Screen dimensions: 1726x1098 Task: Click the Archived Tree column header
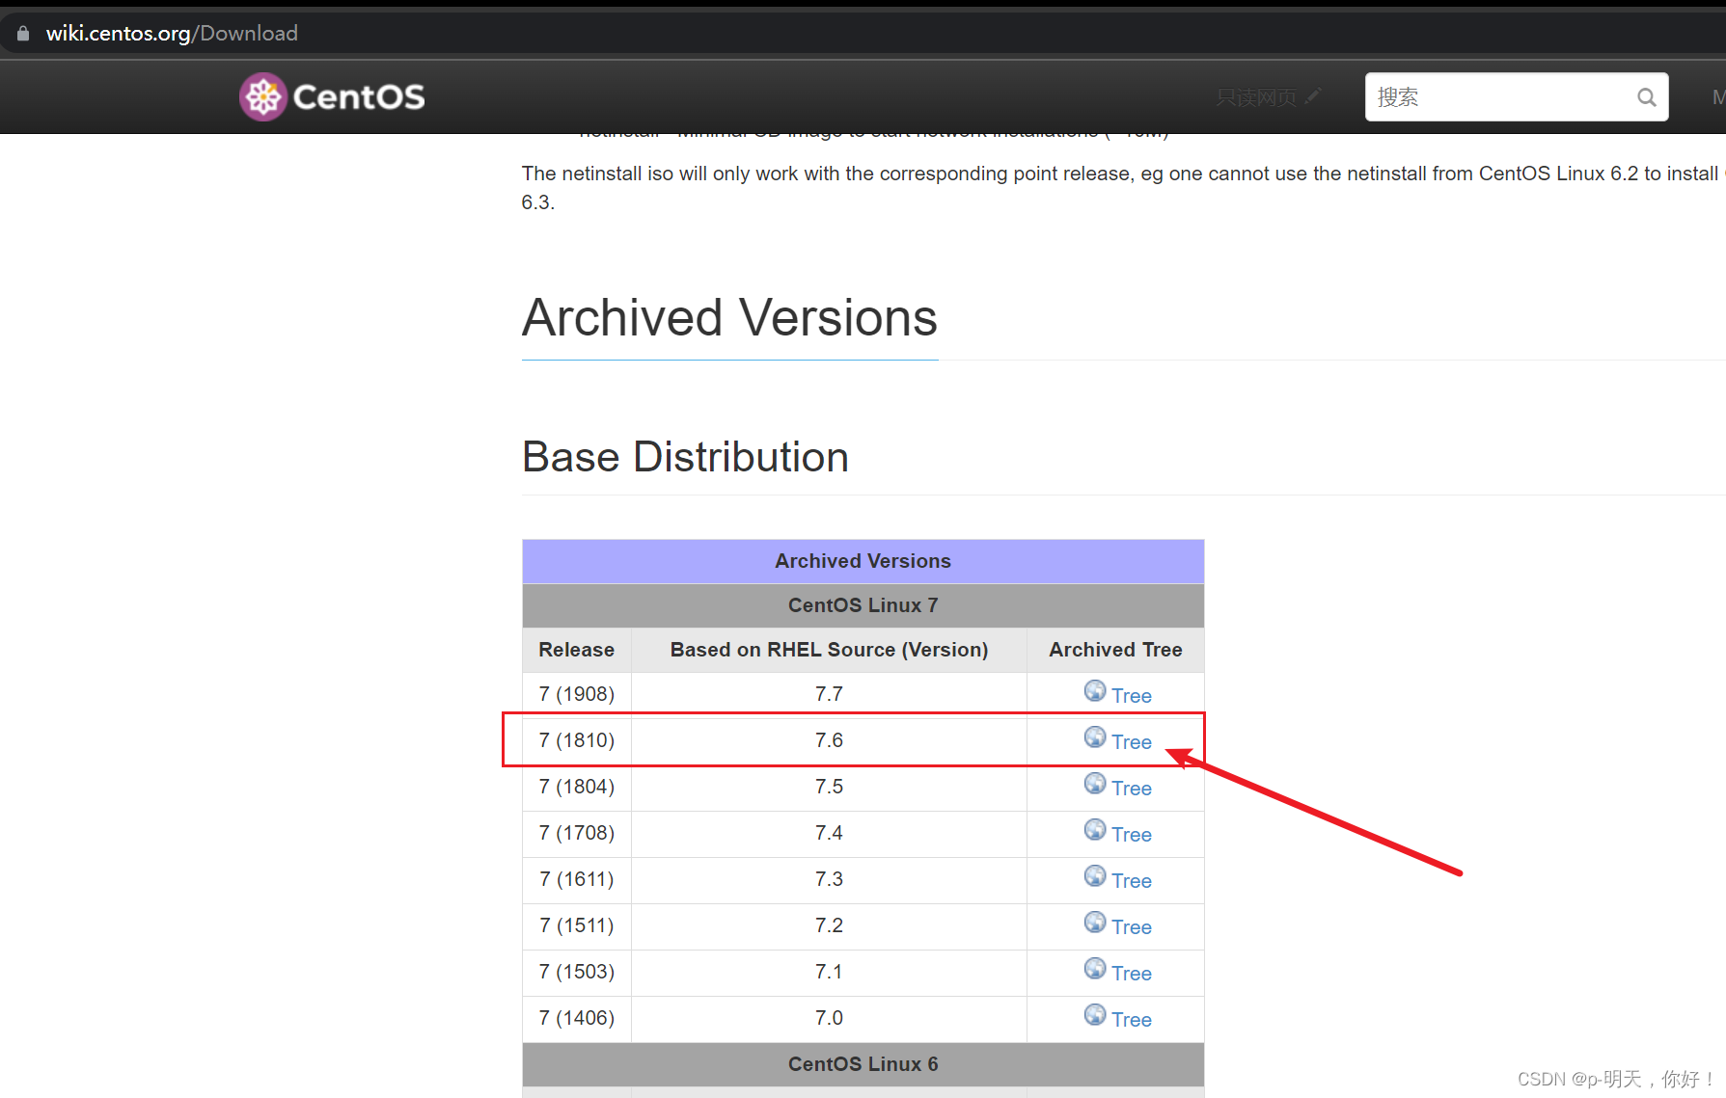click(x=1115, y=650)
